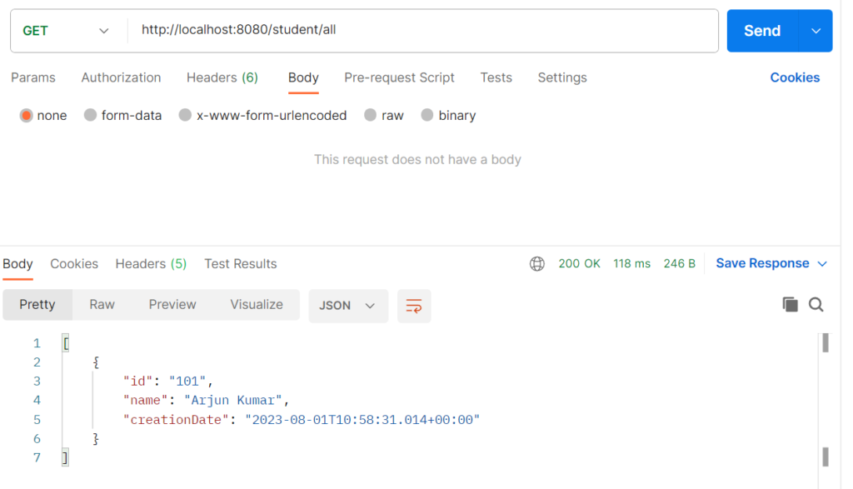Viewport: 853px width, 489px height.
Task: Open the JSON format dropdown
Action: (x=348, y=306)
